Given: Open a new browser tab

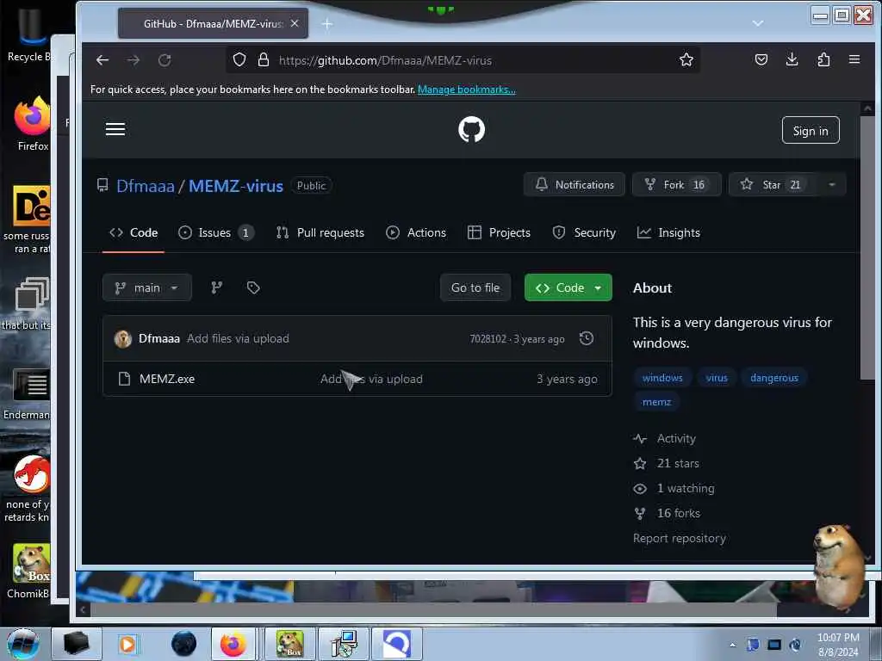Looking at the screenshot, I should [326, 23].
